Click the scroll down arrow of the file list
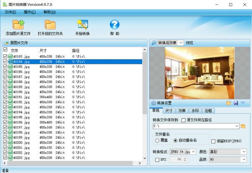 tap(144, 158)
